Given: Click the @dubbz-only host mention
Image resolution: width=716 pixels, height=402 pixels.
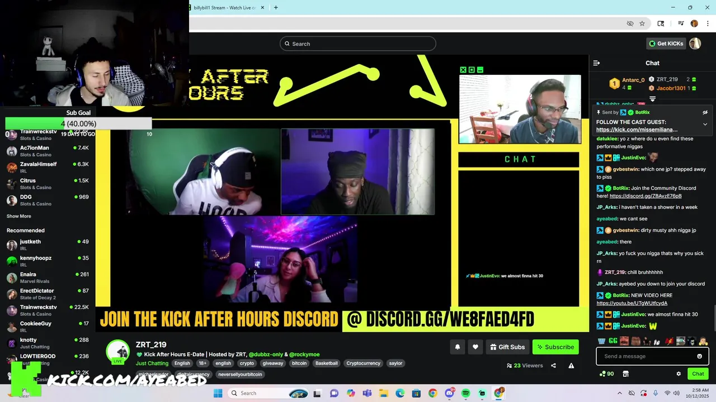Looking at the screenshot, I should pyautogui.click(x=266, y=354).
